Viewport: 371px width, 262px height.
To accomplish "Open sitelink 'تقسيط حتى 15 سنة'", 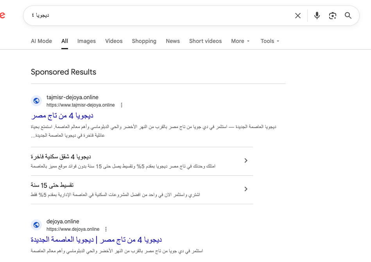I will (x=52, y=185).
